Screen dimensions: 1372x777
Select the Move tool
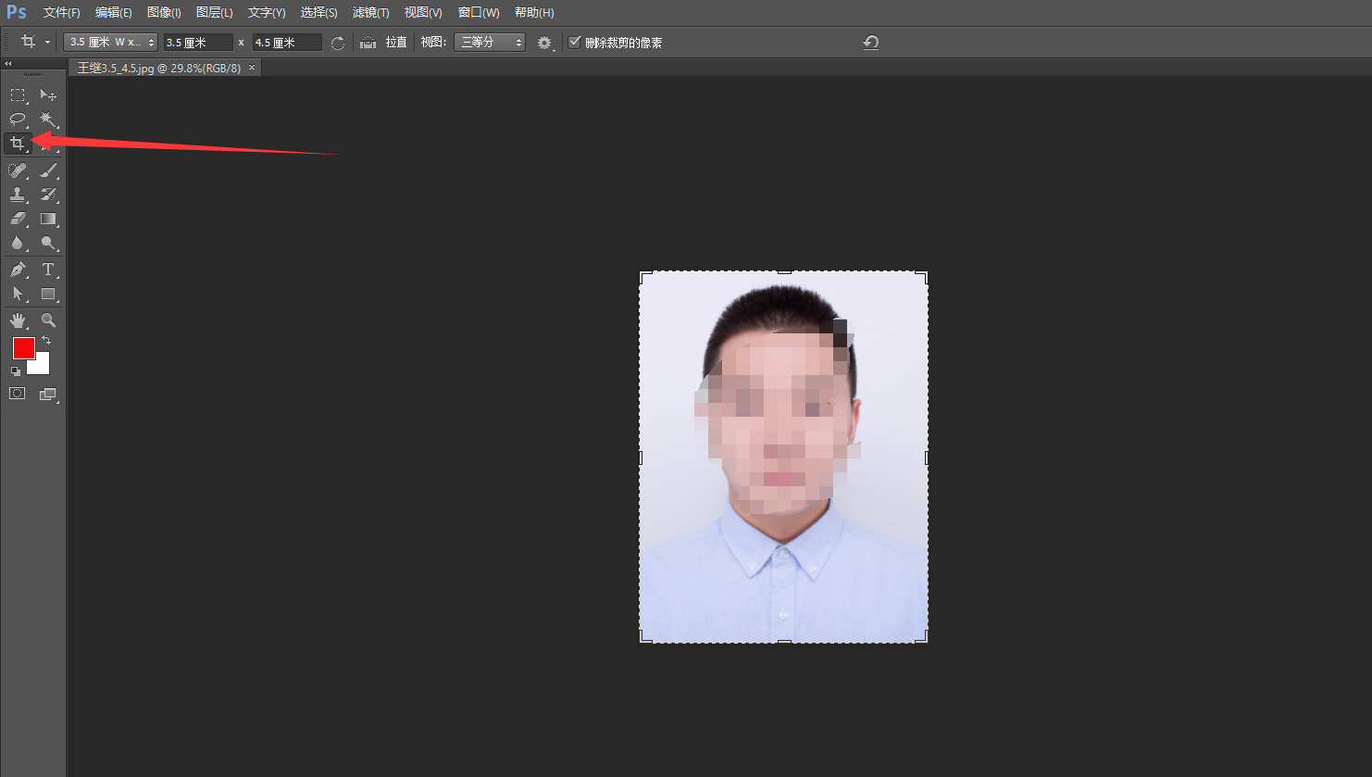pyautogui.click(x=48, y=94)
